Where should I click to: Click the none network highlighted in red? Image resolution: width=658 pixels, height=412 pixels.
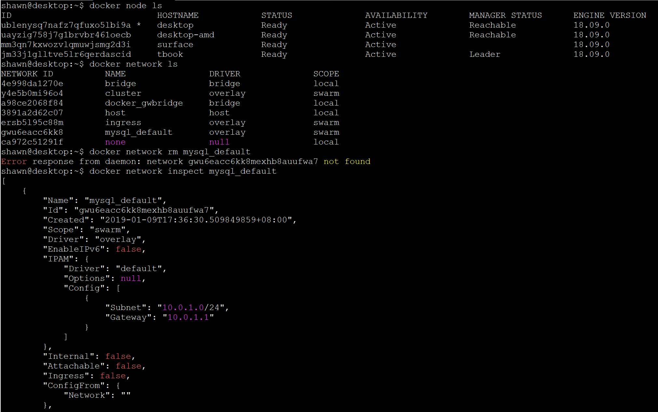pos(115,142)
